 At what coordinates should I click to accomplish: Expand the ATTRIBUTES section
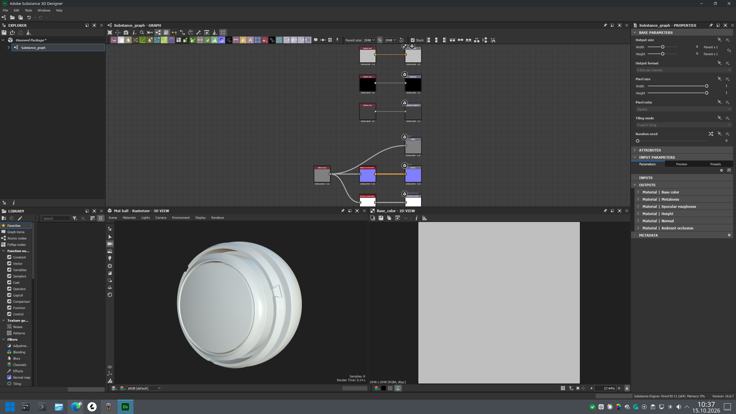[x=635, y=150]
